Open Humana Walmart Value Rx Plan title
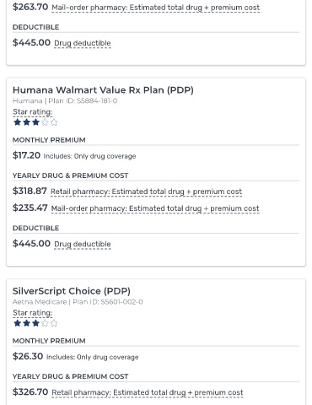This screenshot has width=312, height=405. click(103, 90)
